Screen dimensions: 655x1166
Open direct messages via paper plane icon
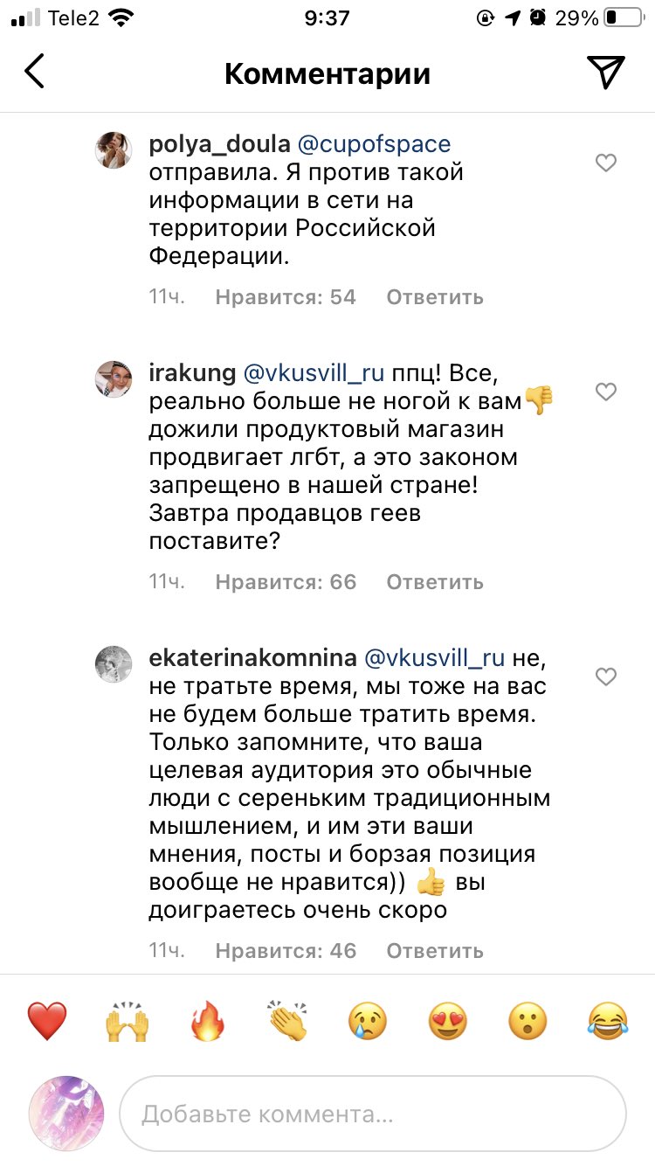click(605, 73)
